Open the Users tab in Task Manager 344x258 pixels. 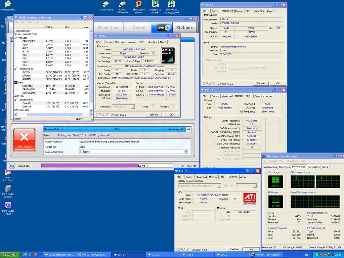[x=325, y=167]
